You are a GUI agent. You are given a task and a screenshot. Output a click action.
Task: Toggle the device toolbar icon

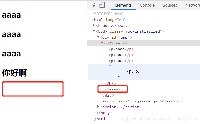click(102, 5)
